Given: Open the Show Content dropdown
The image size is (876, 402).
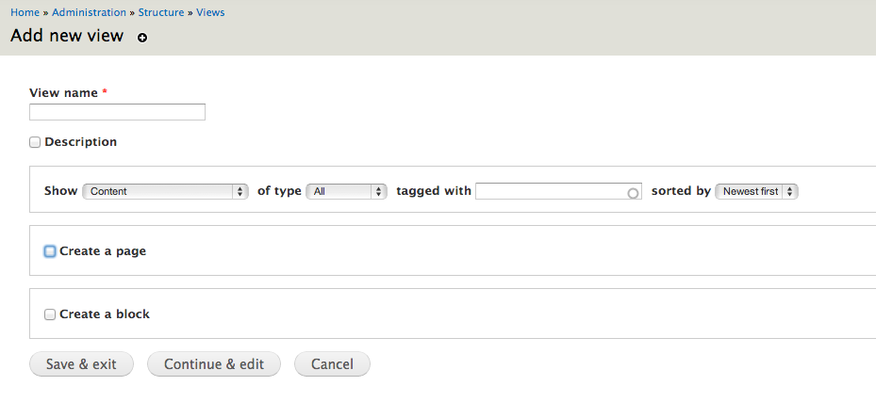Looking at the screenshot, I should tap(165, 191).
